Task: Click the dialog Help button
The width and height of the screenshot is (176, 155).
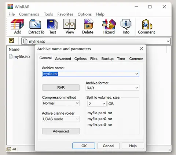Action: coord(133,146)
